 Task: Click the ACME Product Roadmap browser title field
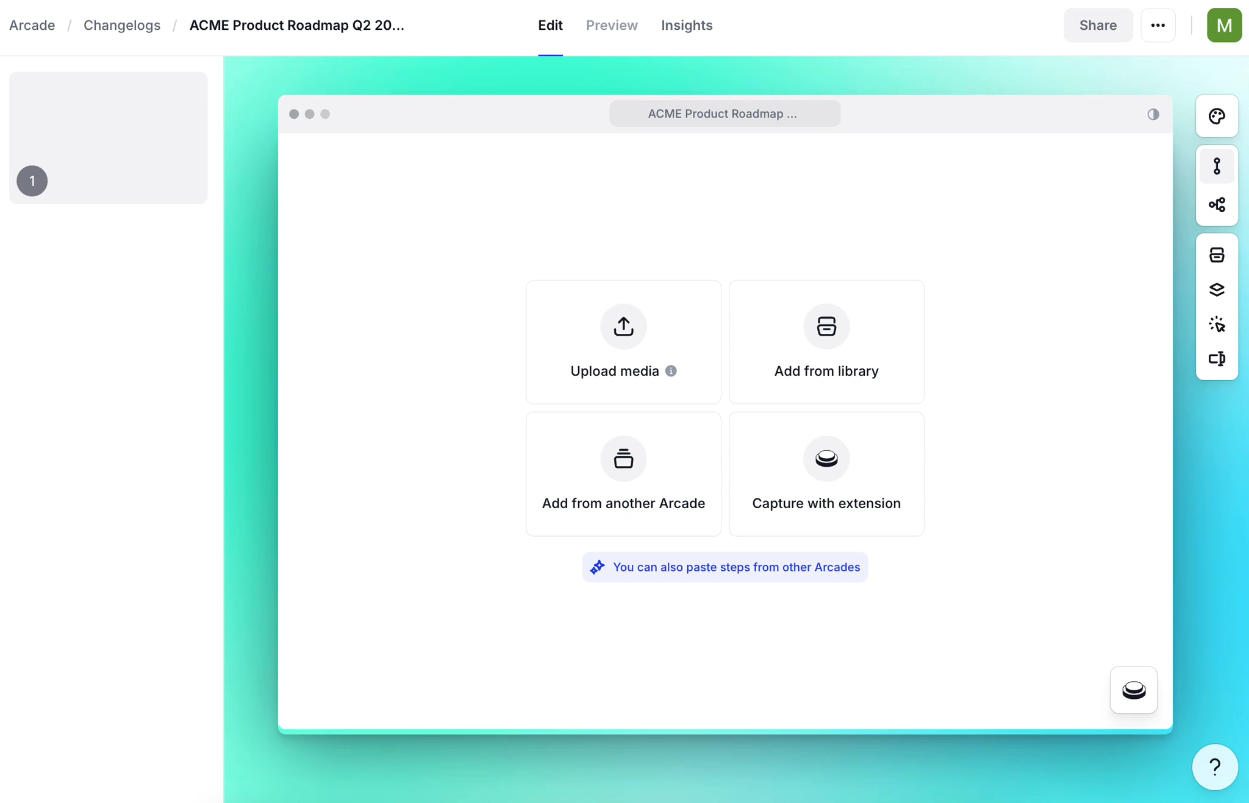pyautogui.click(x=725, y=114)
